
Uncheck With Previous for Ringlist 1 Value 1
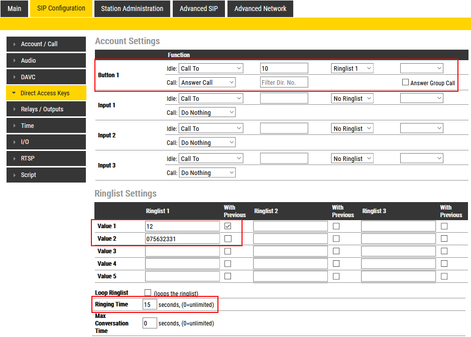point(228,226)
